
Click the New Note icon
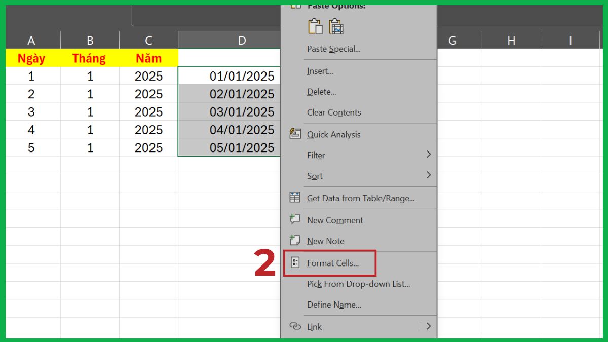295,240
